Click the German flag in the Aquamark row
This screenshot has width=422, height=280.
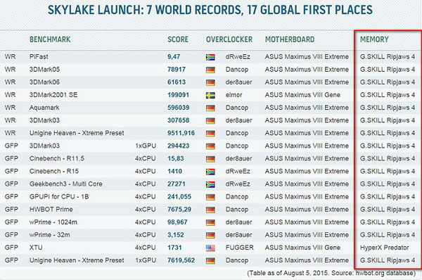[210, 108]
